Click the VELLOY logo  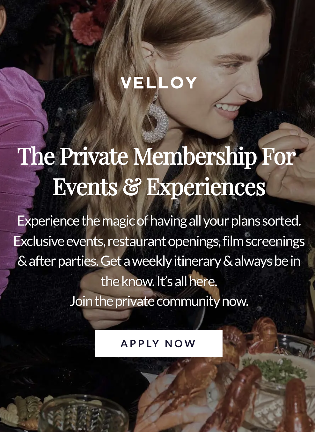click(x=158, y=83)
